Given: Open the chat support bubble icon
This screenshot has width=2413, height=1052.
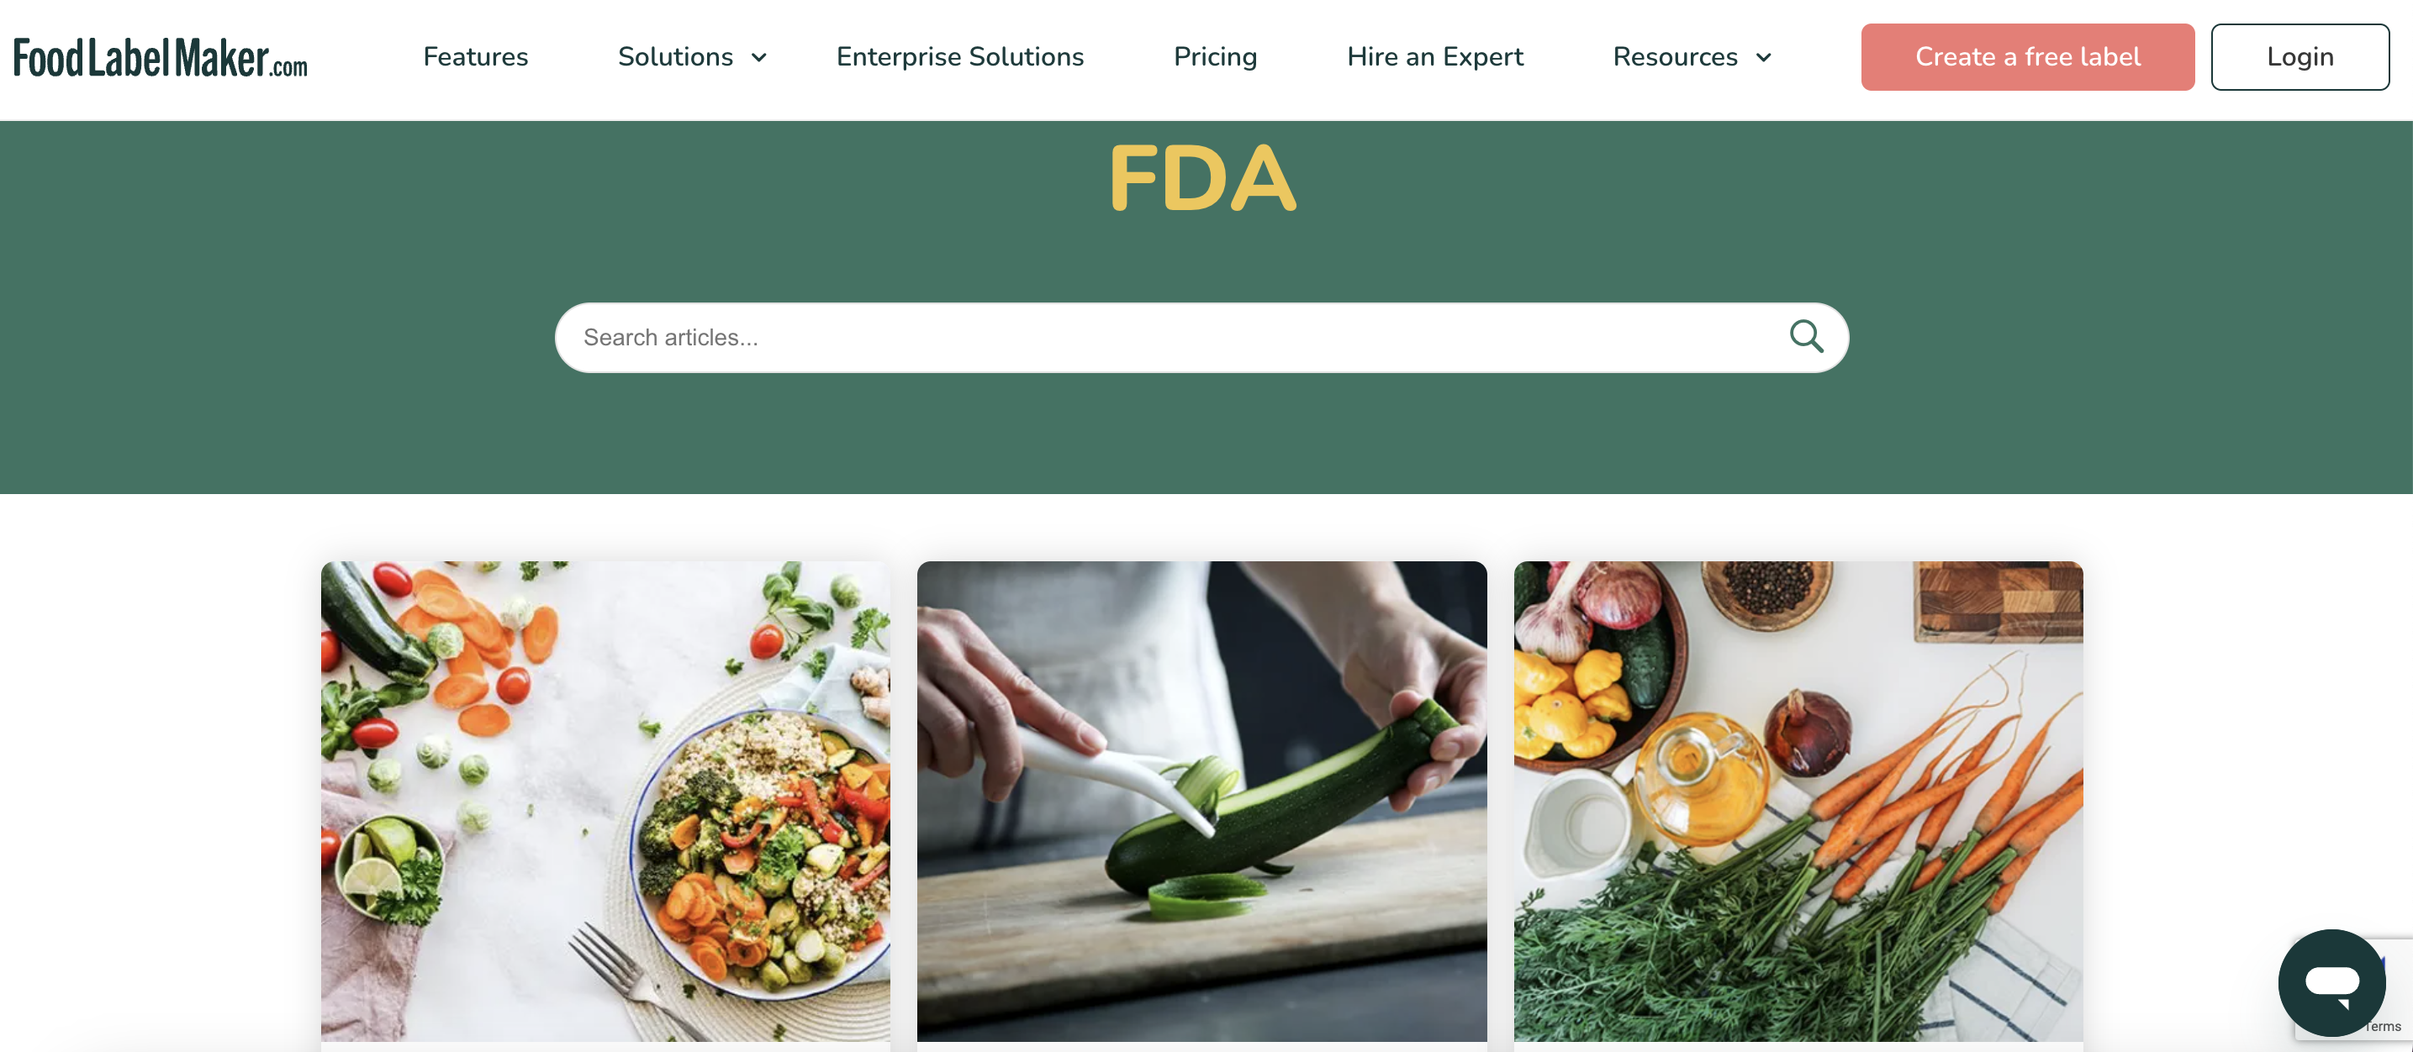Looking at the screenshot, I should tap(2331, 981).
